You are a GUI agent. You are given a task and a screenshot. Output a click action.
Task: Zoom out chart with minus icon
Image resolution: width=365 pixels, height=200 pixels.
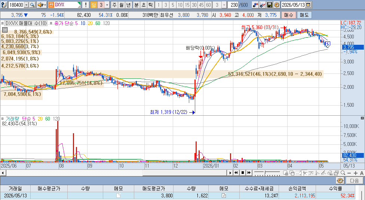point(349,173)
